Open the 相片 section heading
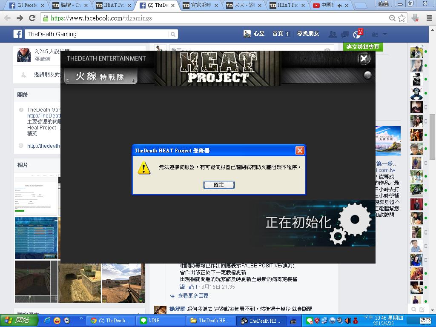The width and height of the screenshot is (436, 327). (x=23, y=165)
